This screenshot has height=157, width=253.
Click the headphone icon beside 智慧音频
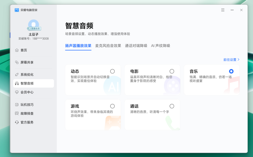tap(17, 83)
